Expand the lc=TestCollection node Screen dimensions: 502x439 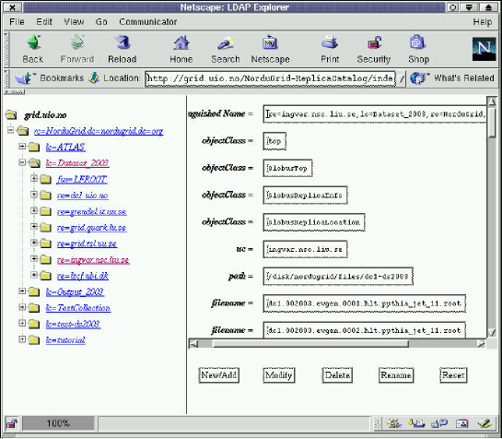tap(22, 307)
